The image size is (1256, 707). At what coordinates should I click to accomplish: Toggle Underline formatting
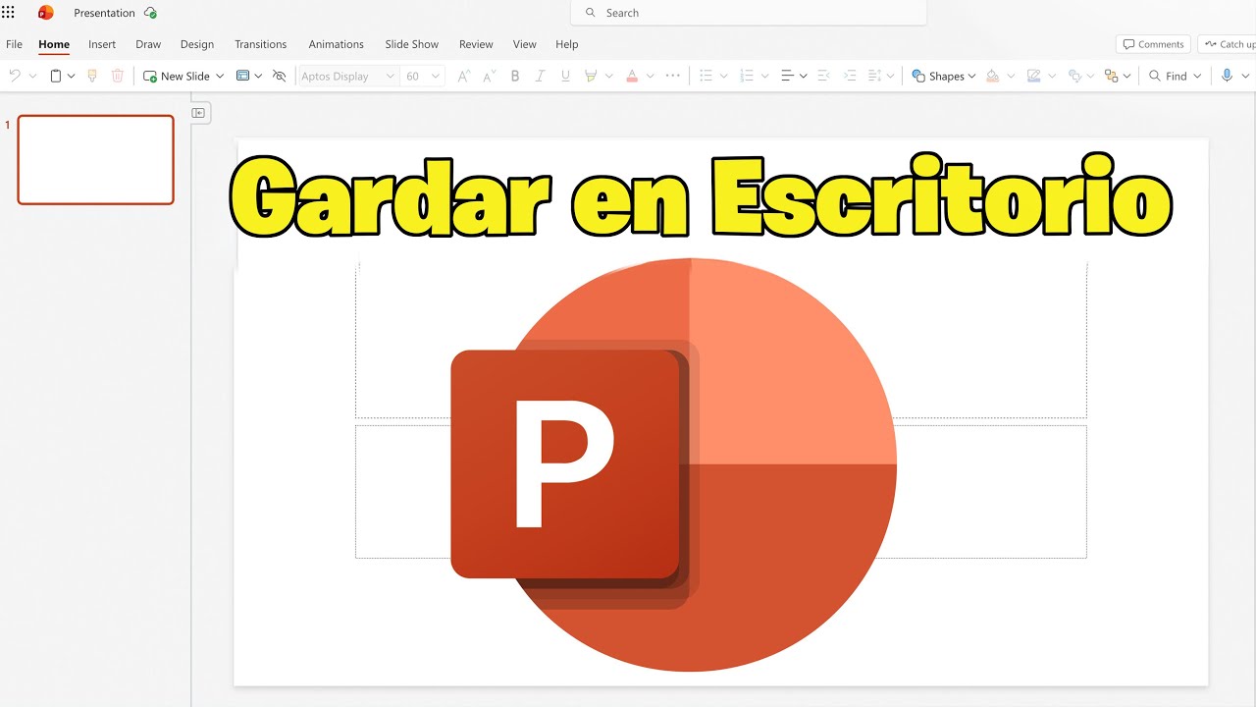tap(565, 76)
